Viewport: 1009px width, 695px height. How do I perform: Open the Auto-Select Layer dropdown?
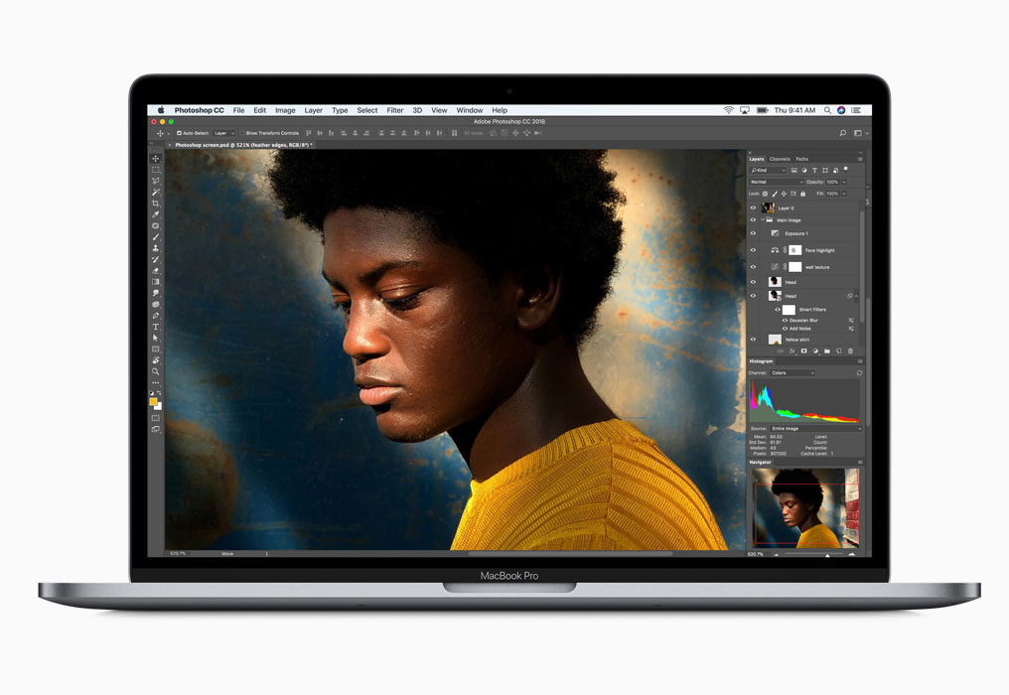pyautogui.click(x=223, y=133)
